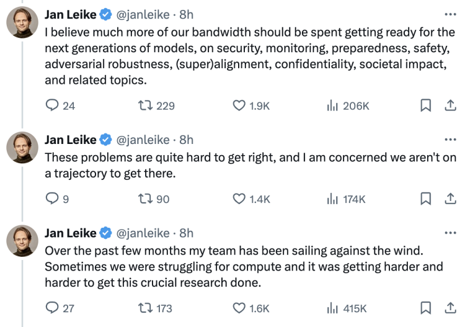Open Jan Leike profile name in first tweet
Viewport: 465px width, 327px height.
tap(71, 14)
